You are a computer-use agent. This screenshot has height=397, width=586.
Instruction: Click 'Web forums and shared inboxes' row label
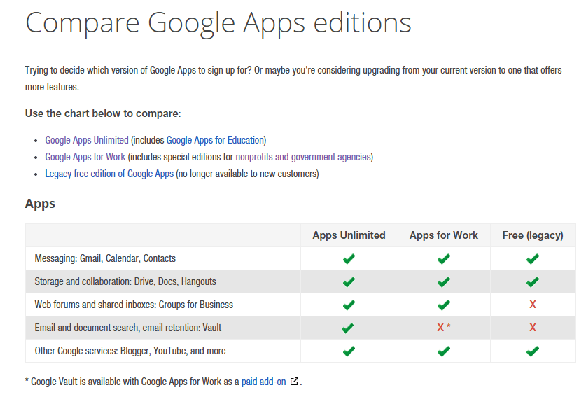click(x=134, y=305)
